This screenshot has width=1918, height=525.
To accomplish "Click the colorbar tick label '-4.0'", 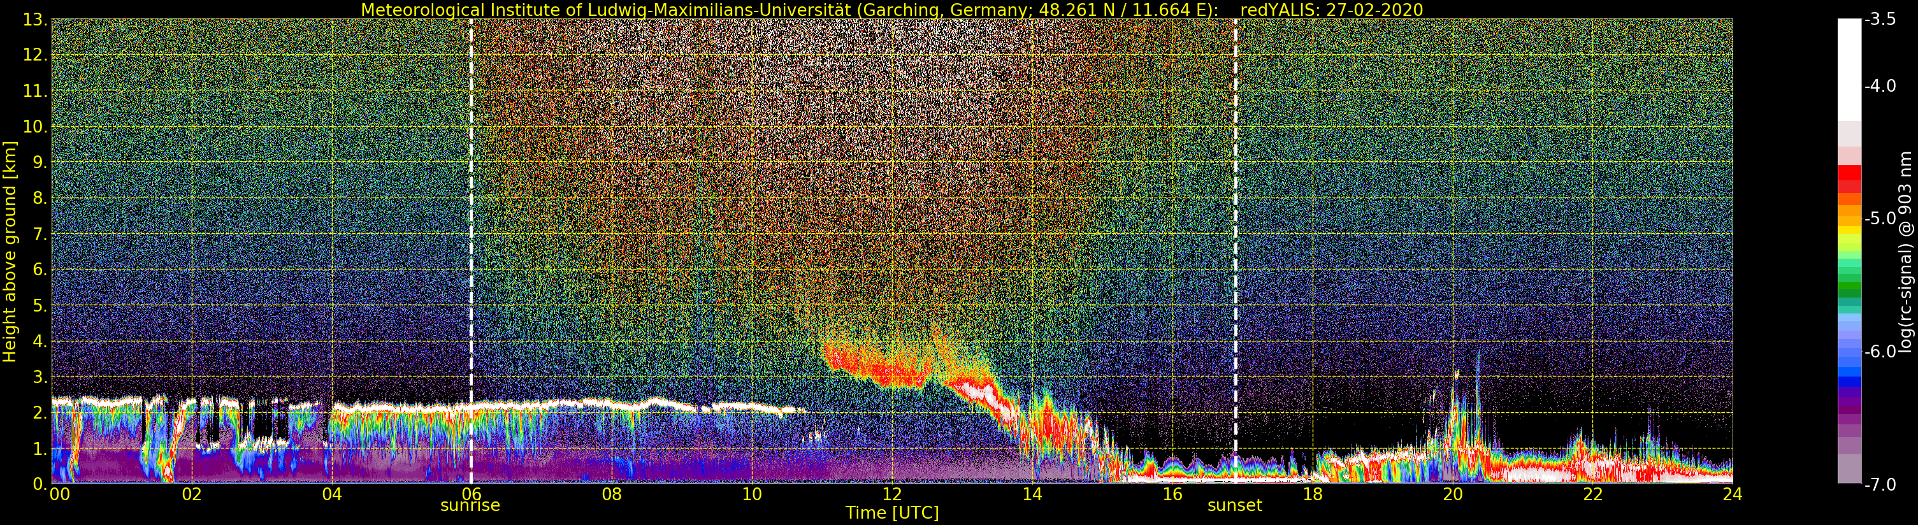I will pos(1880,87).
